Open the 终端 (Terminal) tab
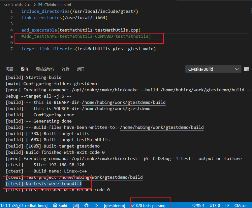Image resolution: width=252 pixels, height=208 pixels. 66,69
